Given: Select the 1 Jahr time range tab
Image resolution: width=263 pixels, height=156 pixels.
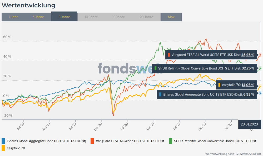Looking at the screenshot, I should pos(13,17).
